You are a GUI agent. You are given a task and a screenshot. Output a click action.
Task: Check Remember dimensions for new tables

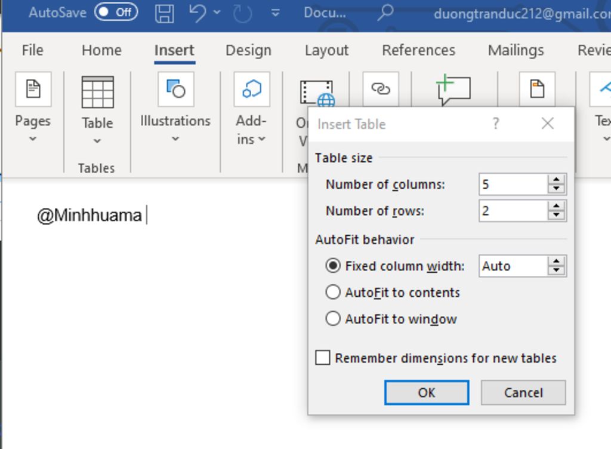tap(323, 358)
